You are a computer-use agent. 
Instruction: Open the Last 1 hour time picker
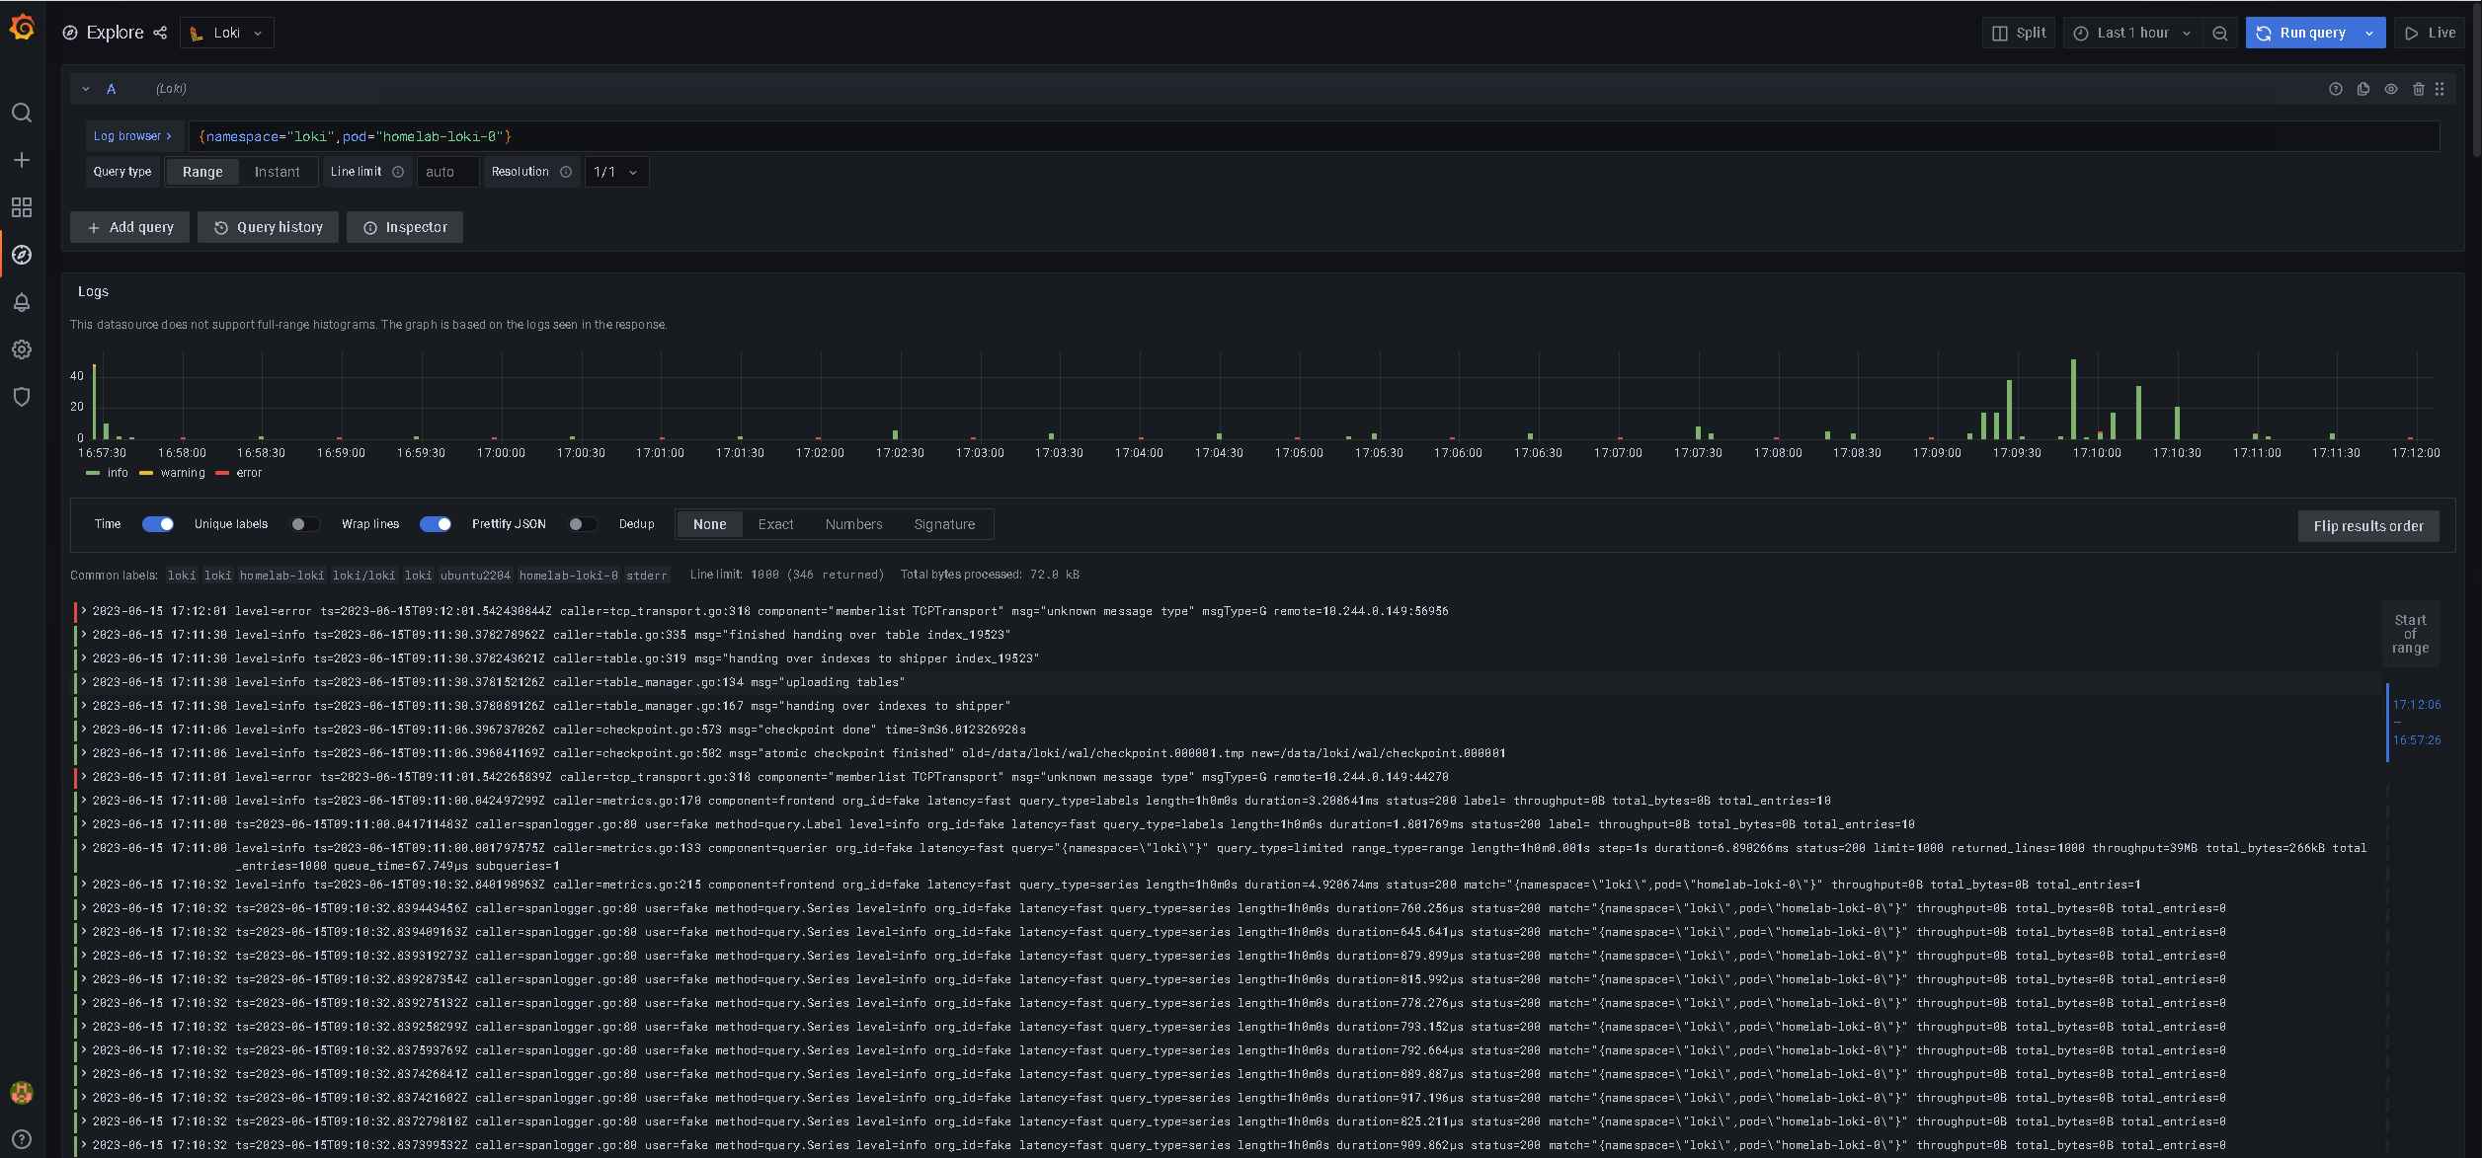coord(2132,33)
